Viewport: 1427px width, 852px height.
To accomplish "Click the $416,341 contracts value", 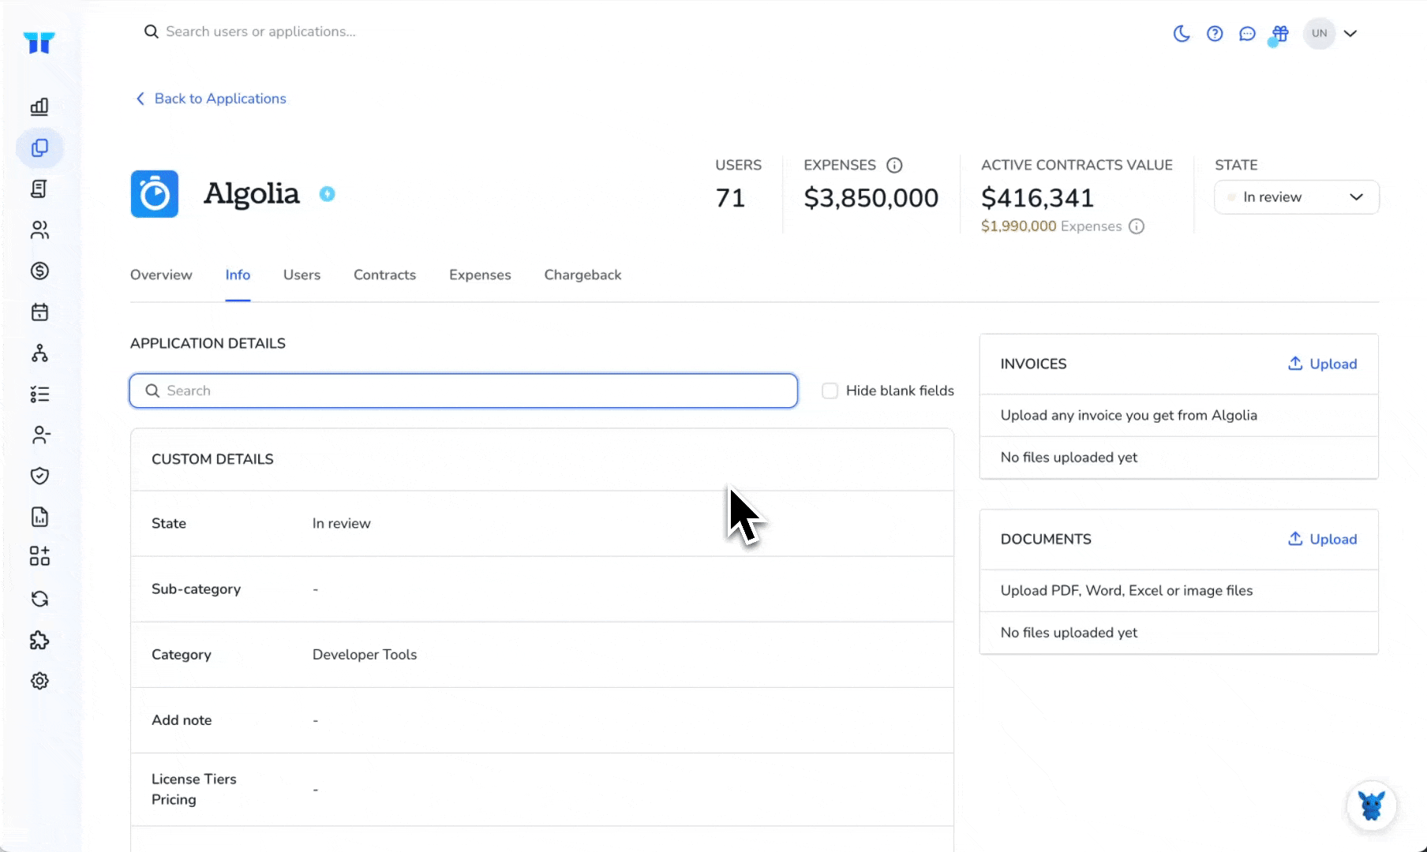I will 1037,198.
